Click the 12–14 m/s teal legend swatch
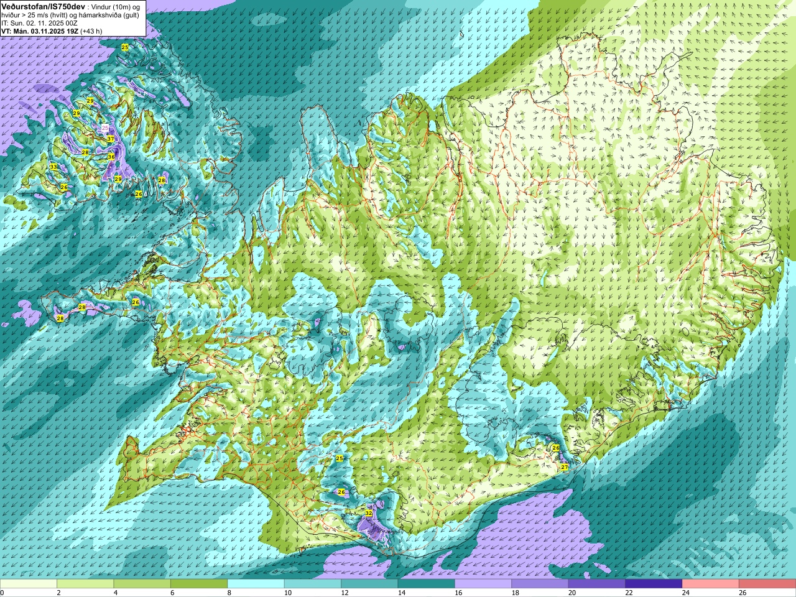The image size is (796, 597). [x=369, y=584]
